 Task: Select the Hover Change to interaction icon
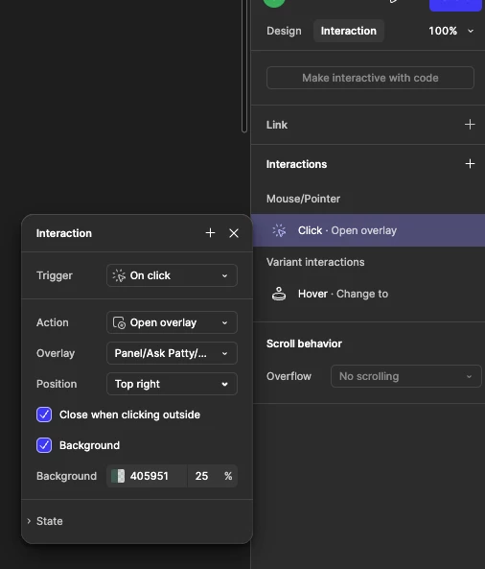pyautogui.click(x=279, y=294)
